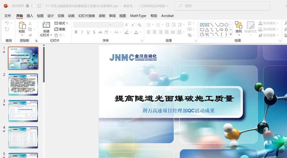Toggle Underline formatting

[x=88, y=32]
